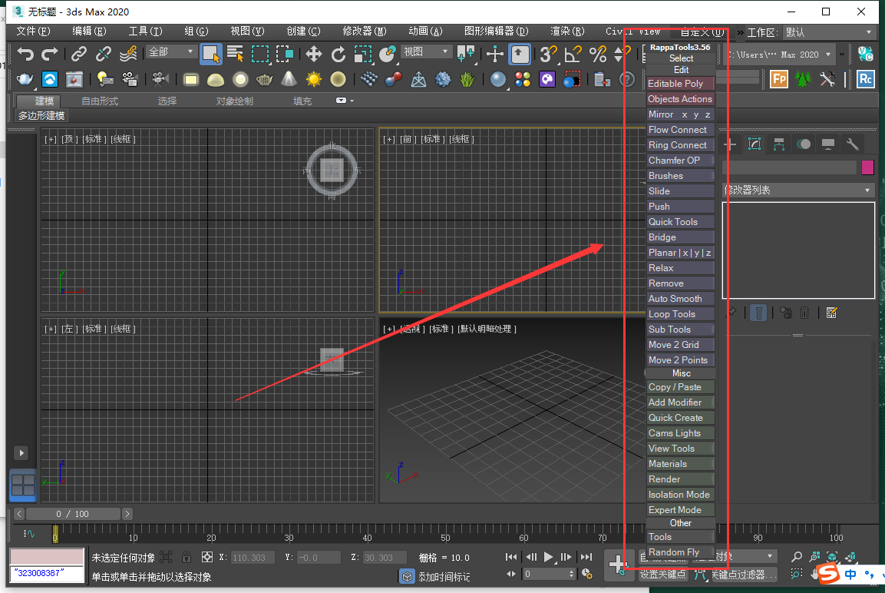Click the cone primitive icon
This screenshot has height=593, width=885.
point(289,80)
